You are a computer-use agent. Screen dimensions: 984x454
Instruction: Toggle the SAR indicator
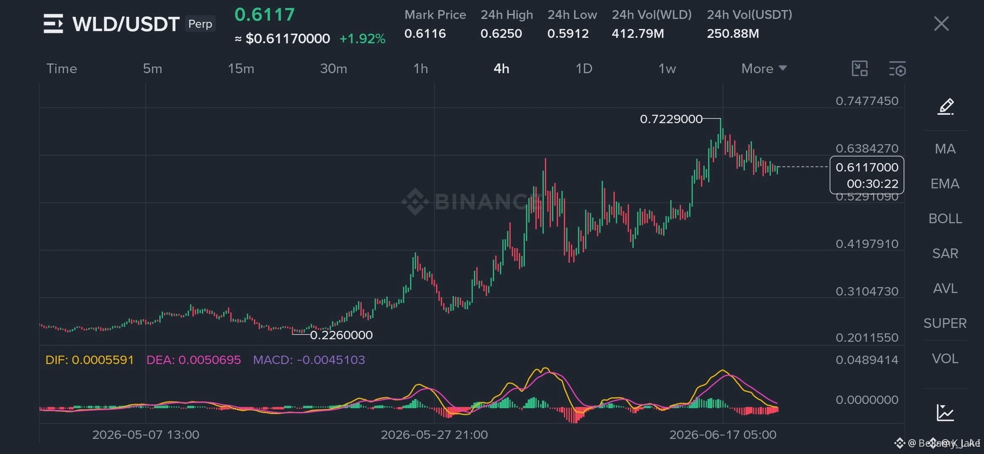(945, 253)
